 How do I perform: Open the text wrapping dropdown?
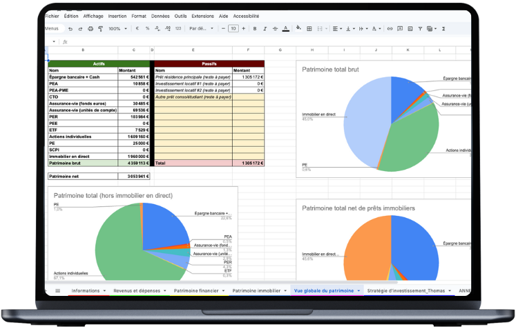pyautogui.click(x=363, y=28)
